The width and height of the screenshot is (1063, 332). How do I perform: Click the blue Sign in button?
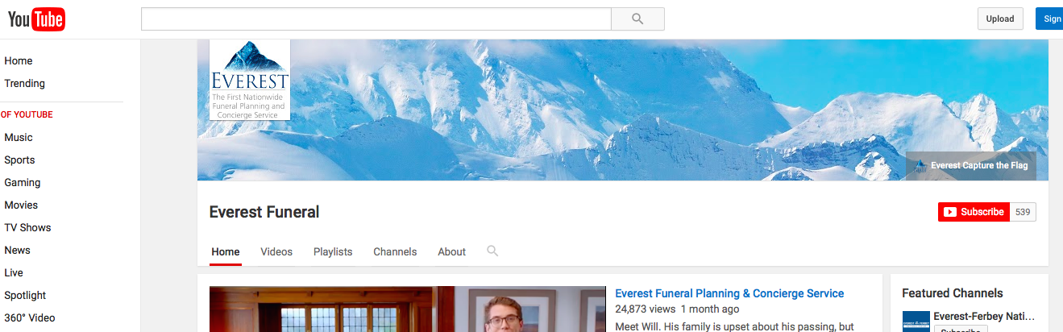coord(1049,19)
